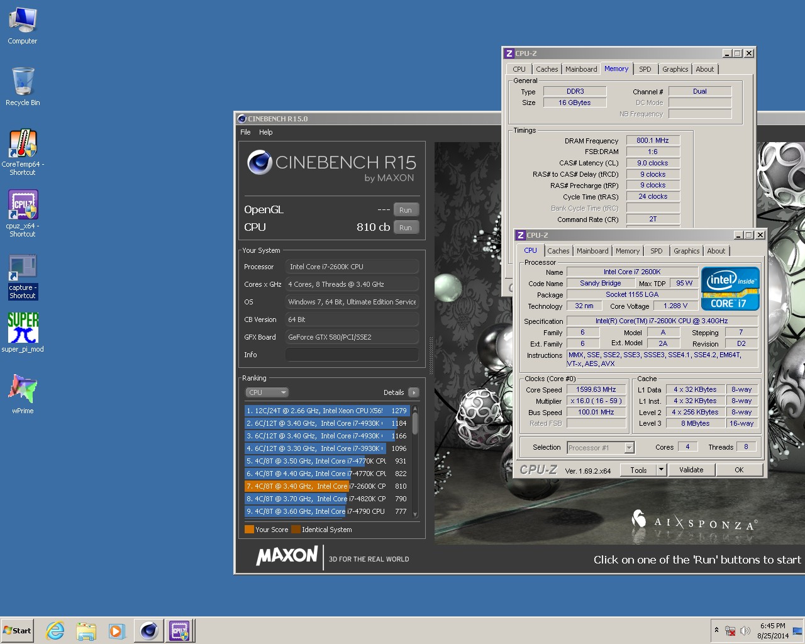The height and width of the screenshot is (644, 805).
Task: Open Windows Explorer folder in taskbar
Action: pos(86,630)
